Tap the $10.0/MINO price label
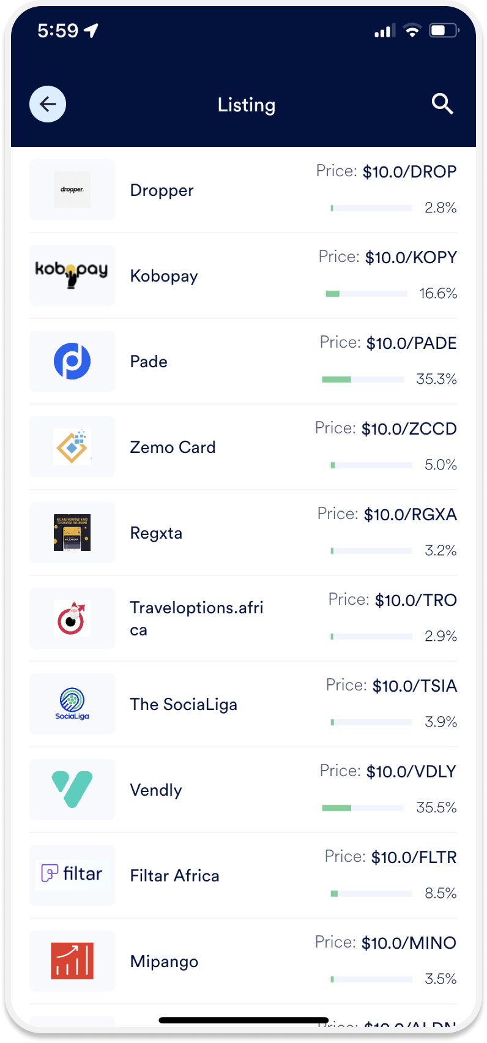The height and width of the screenshot is (1043, 487). [x=409, y=943]
